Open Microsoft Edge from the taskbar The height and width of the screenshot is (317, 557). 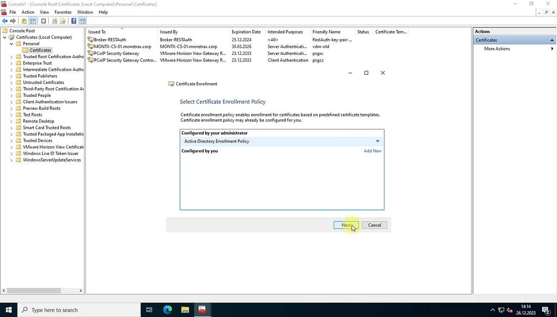coord(167,310)
